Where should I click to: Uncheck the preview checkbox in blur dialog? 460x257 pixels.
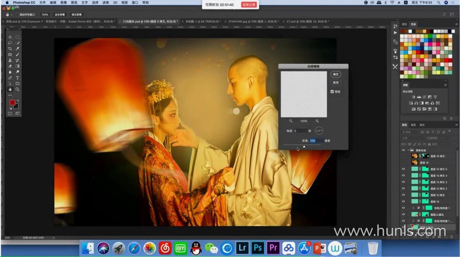pyautogui.click(x=332, y=92)
